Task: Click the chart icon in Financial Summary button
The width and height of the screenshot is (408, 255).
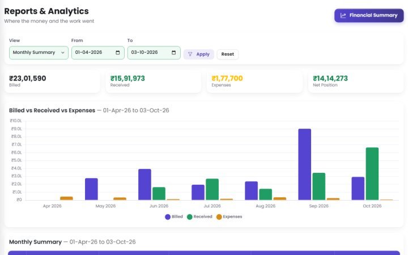Action: (343, 16)
